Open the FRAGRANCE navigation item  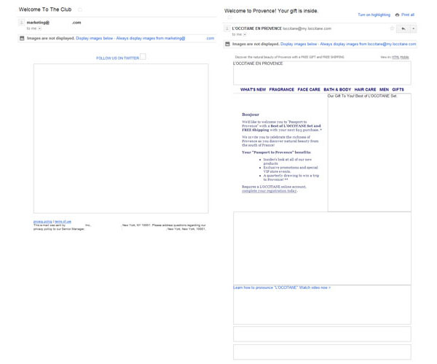point(282,90)
